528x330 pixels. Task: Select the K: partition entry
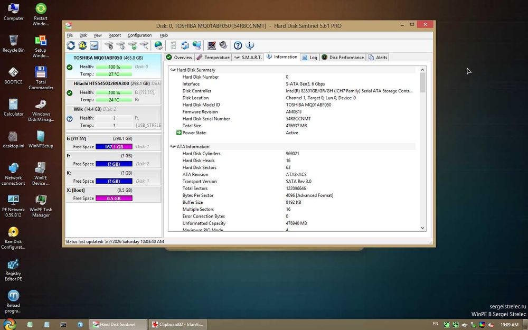click(113, 177)
